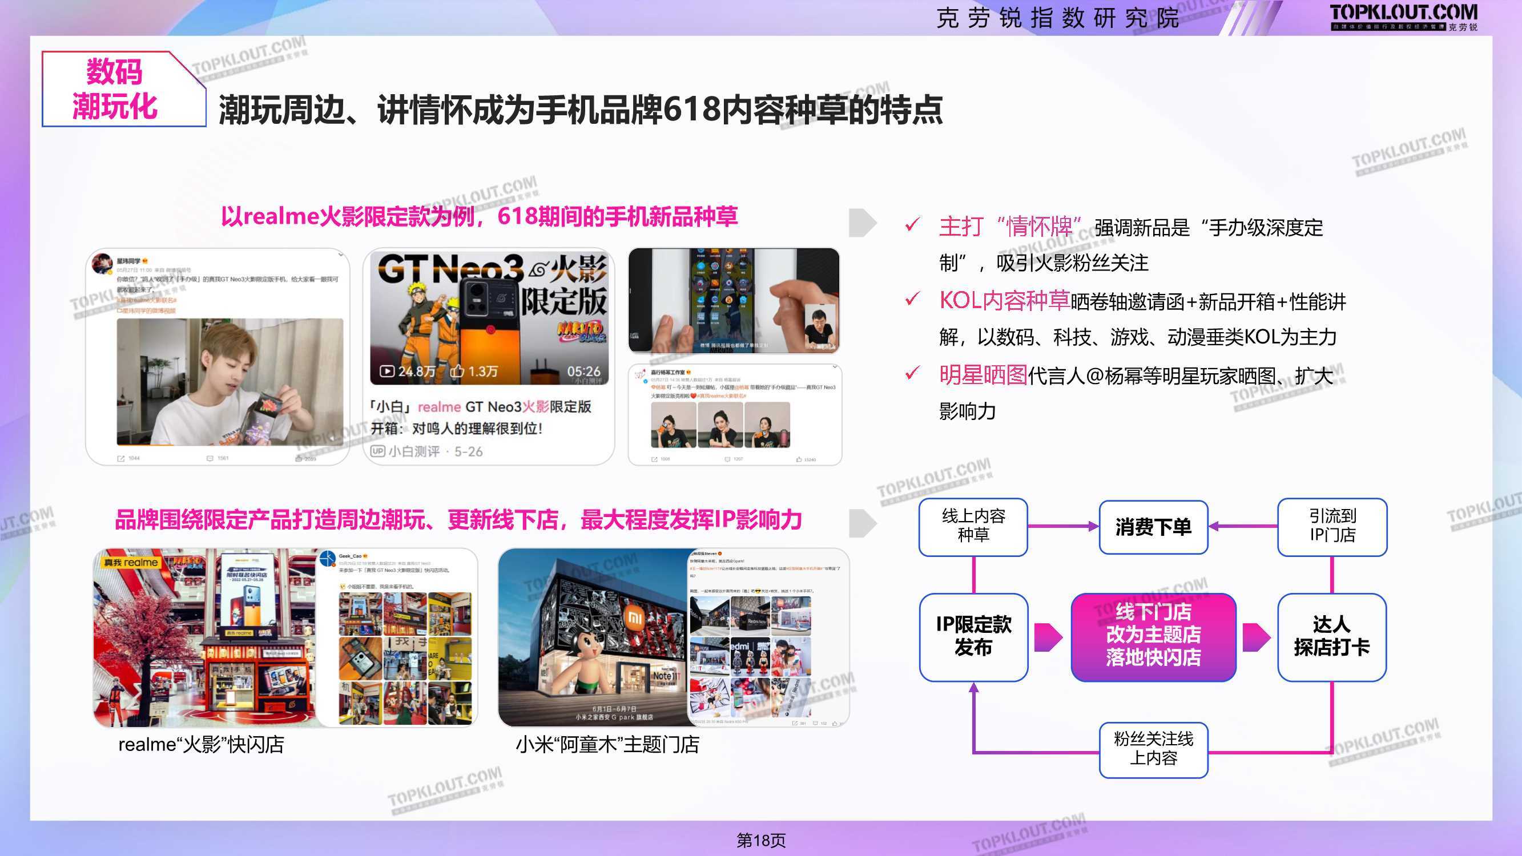The width and height of the screenshot is (1522, 856).
Task: Click the subtitle 品牌围绕限定产品打造周边潮玩
Action: [458, 520]
